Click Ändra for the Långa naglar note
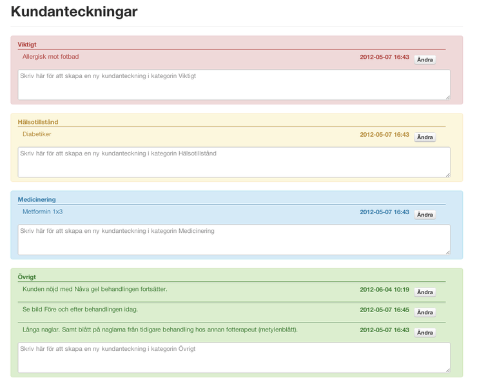 [x=425, y=332]
